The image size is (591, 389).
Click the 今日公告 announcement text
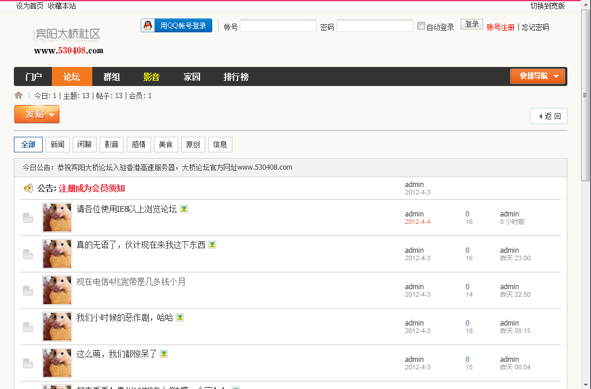(x=157, y=167)
